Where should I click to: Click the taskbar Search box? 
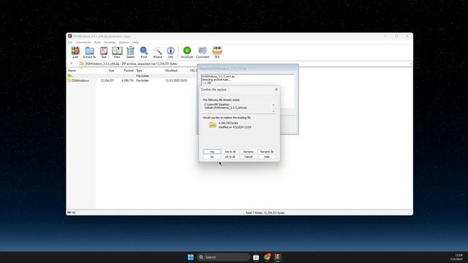(223, 257)
